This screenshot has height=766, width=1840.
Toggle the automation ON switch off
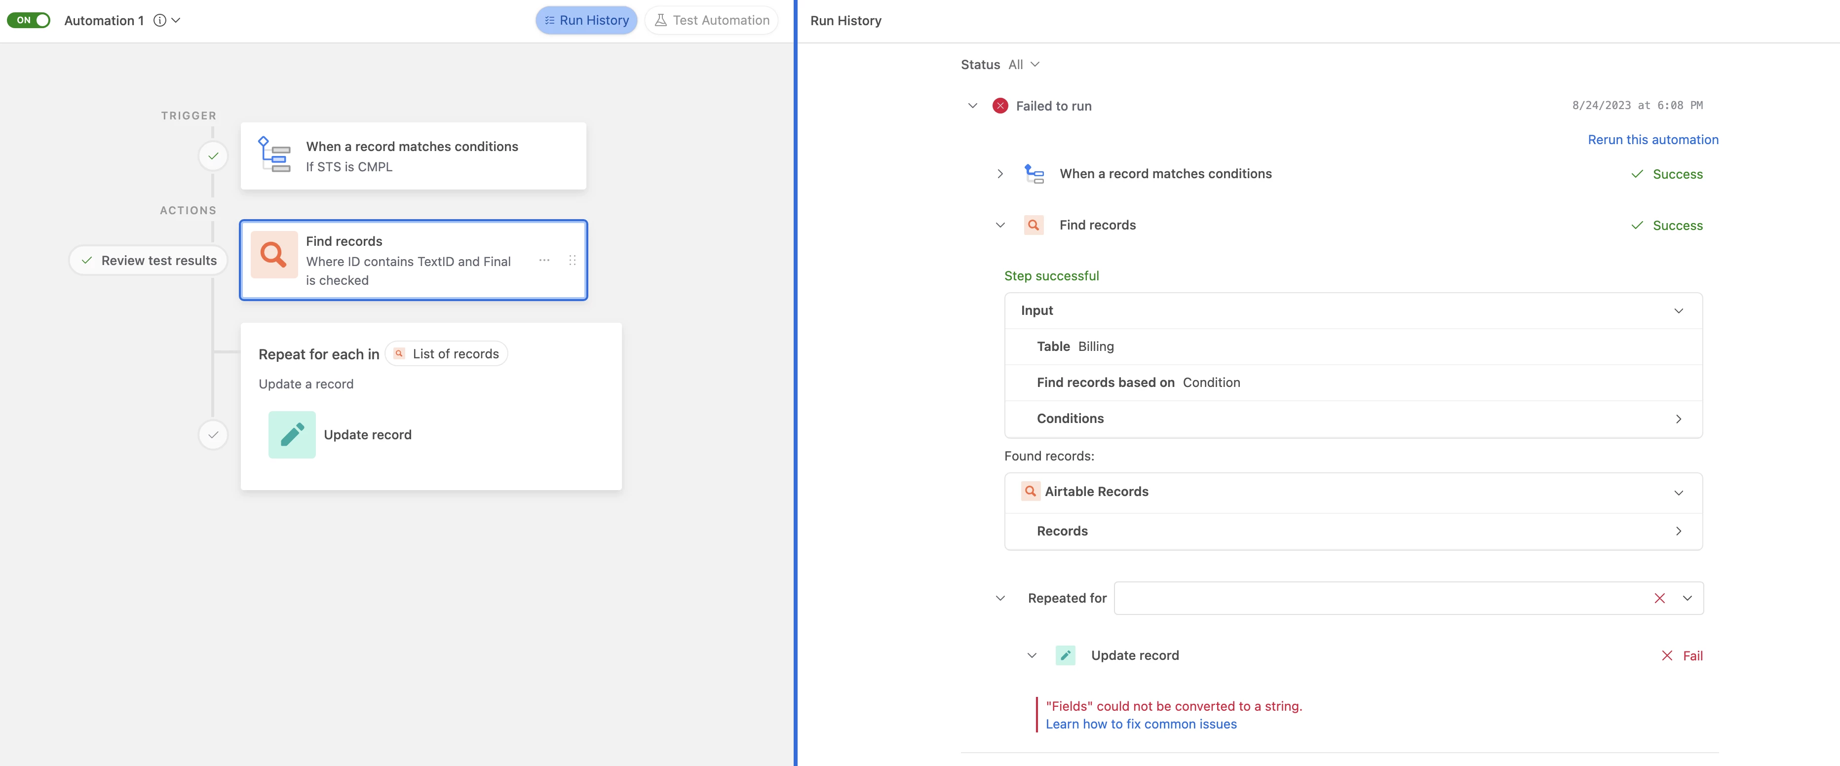point(29,20)
